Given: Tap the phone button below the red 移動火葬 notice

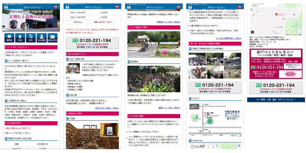Looking at the screenshot, I should click(92, 43).
